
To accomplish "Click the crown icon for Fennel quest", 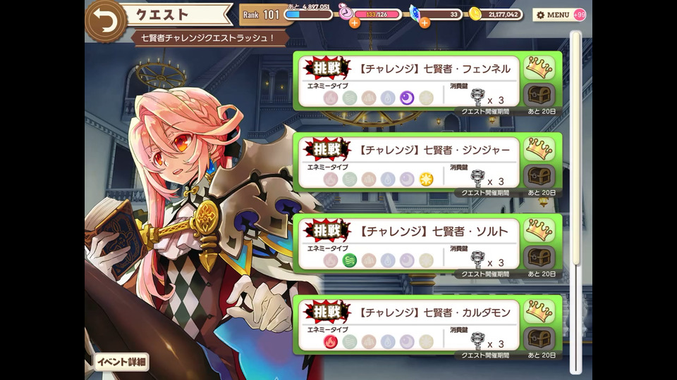I will click(x=539, y=68).
